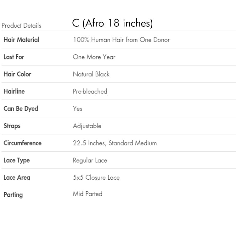The width and height of the screenshot is (236, 236).
Task: Click the Circumference label
Action: [22, 143]
